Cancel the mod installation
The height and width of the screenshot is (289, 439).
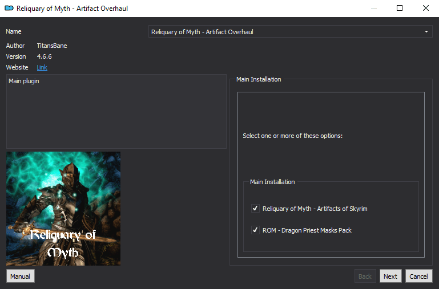pos(418,276)
